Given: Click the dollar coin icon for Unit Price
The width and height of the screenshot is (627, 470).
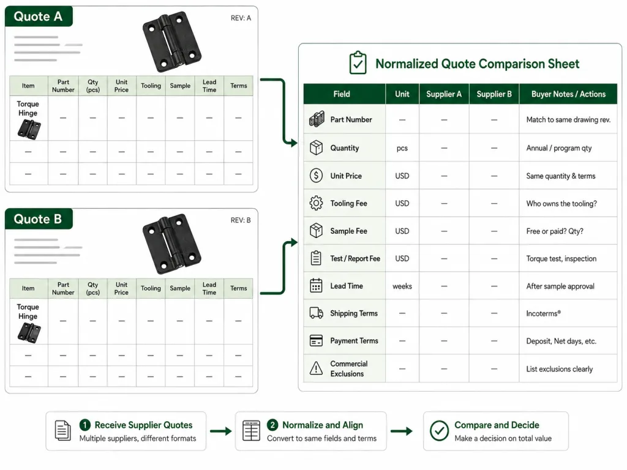Looking at the screenshot, I should click(317, 176).
